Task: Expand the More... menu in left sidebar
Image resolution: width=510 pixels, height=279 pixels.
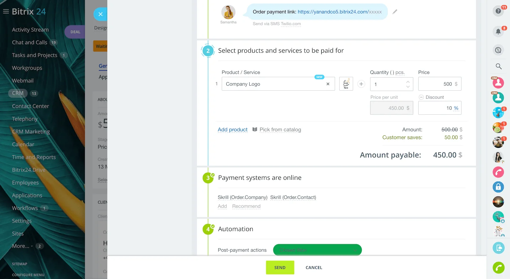Action: pos(22,246)
